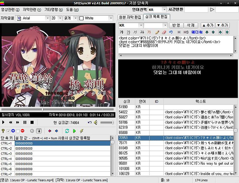The width and height of the screenshot is (239, 183).
Task: Click the White color swatch box
Action: pyautogui.click(x=82, y=18)
